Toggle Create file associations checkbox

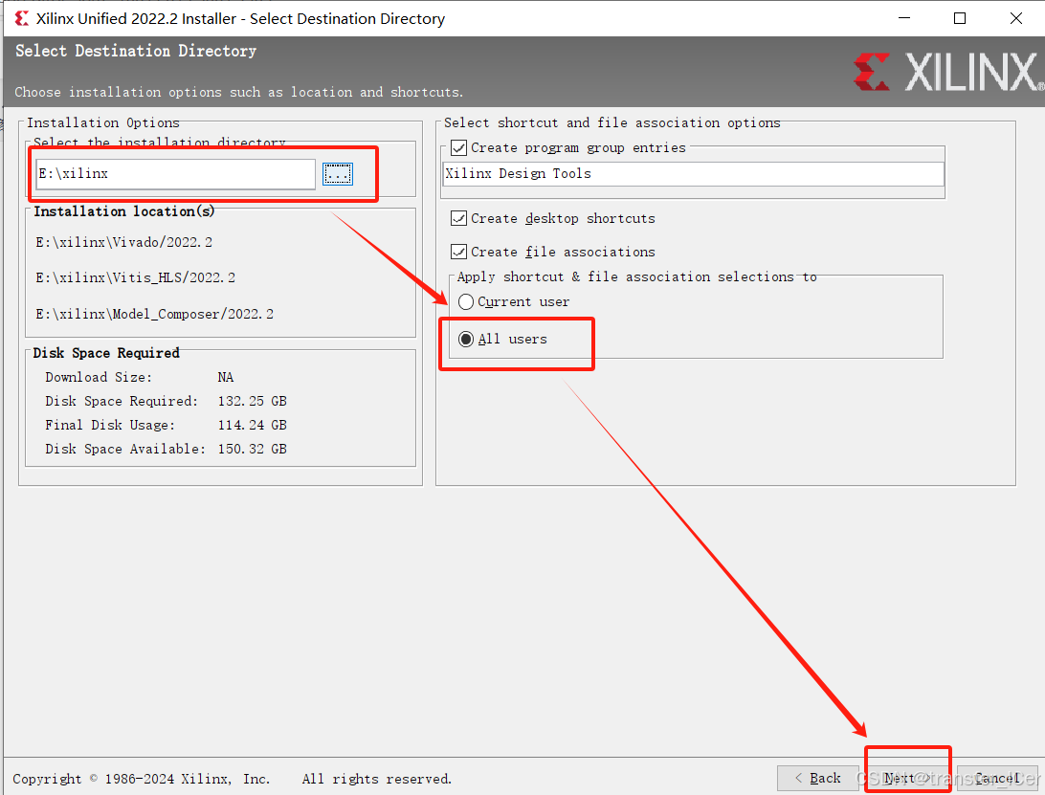point(458,252)
